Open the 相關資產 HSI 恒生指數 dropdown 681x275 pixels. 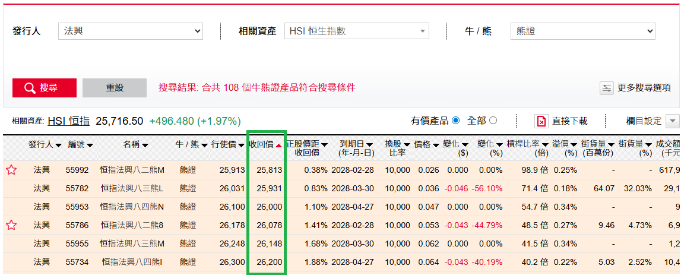click(x=357, y=31)
